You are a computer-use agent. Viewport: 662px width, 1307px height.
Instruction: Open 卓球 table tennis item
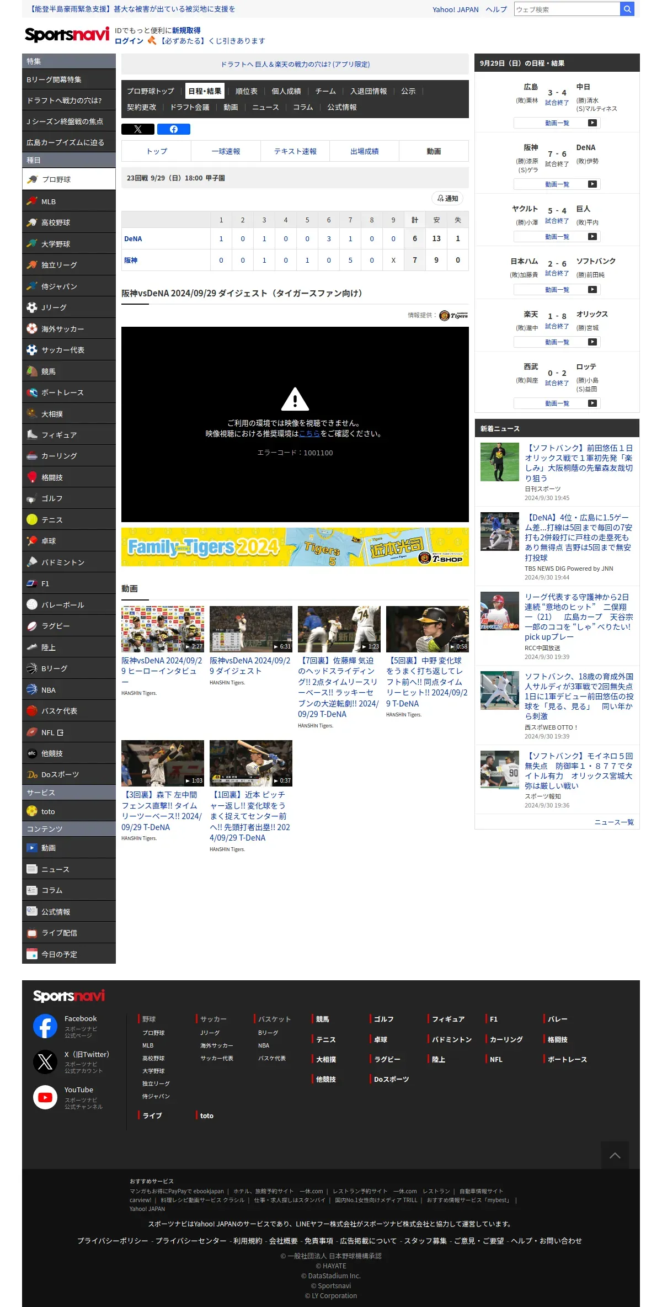click(x=69, y=541)
